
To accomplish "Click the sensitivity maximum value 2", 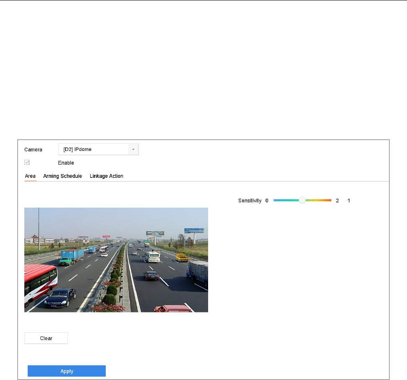I will [337, 200].
